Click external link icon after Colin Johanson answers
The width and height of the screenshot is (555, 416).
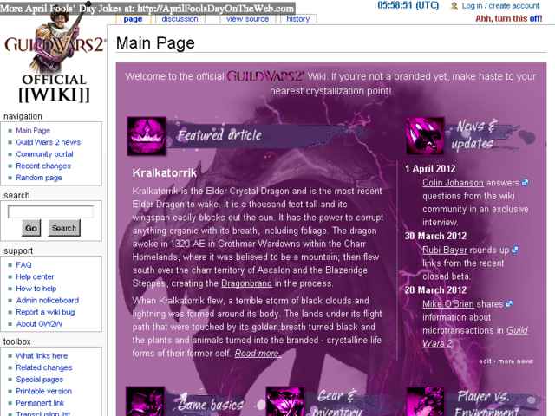pos(525,183)
